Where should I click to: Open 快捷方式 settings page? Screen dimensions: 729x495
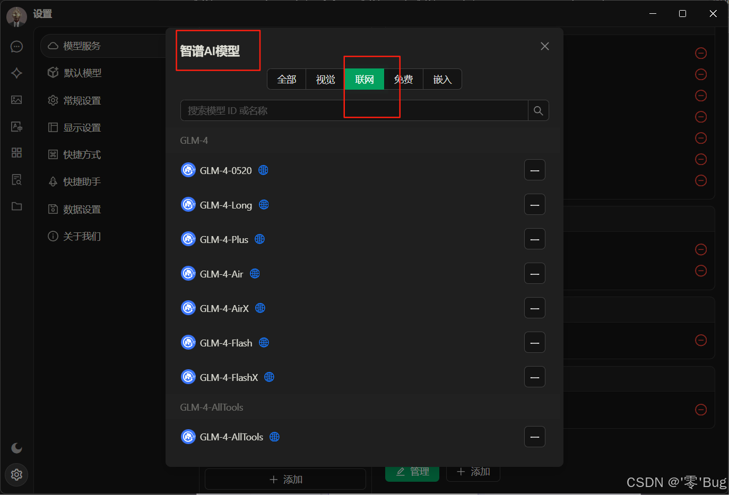82,154
